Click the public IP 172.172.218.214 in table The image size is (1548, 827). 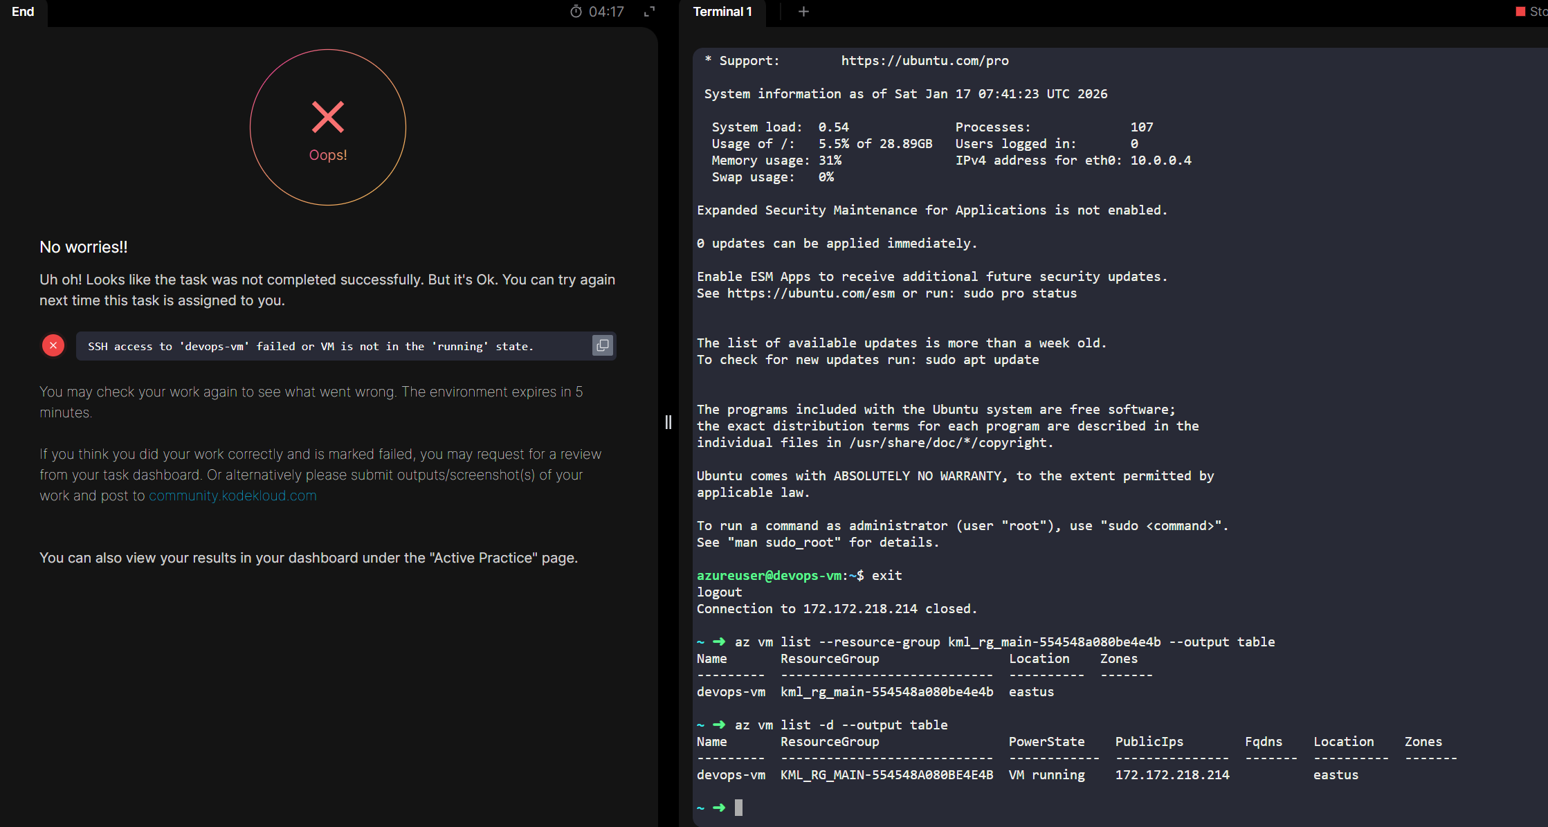click(x=1172, y=775)
